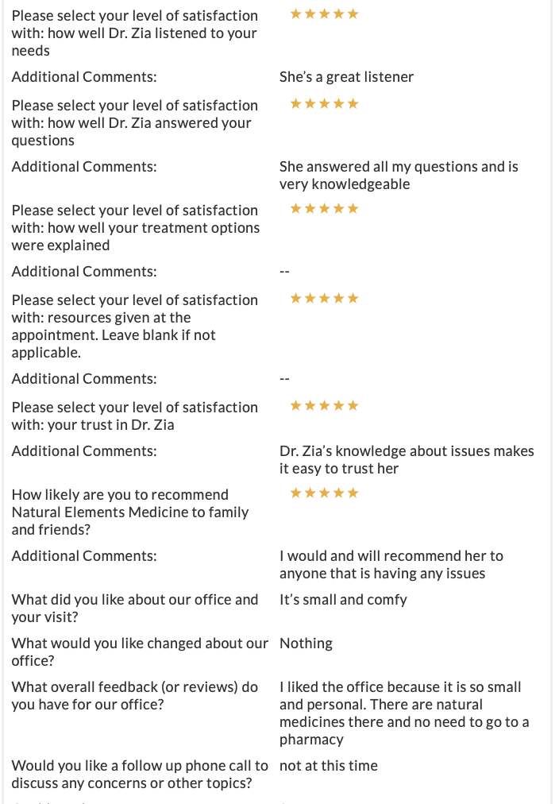
Task: Click the star rating for resources given at appointment
Action: click(x=324, y=298)
